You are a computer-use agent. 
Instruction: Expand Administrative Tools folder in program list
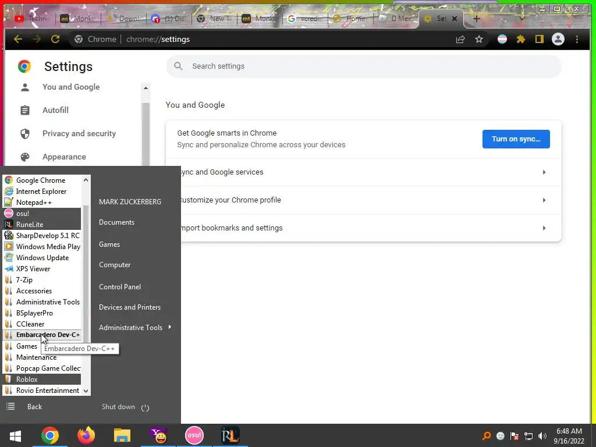[x=42, y=302]
